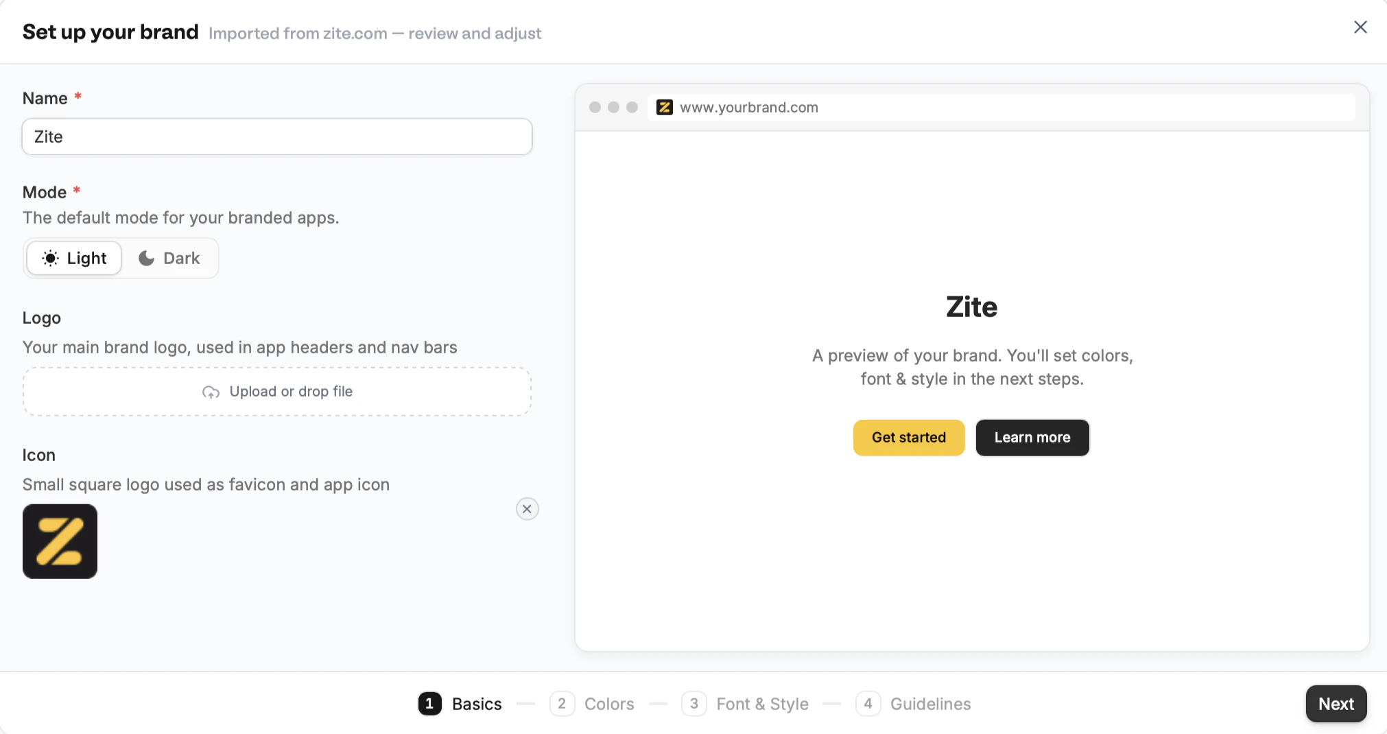Click 'Small square logo used as favicon' description
The height and width of the screenshot is (734, 1387).
pyautogui.click(x=206, y=484)
